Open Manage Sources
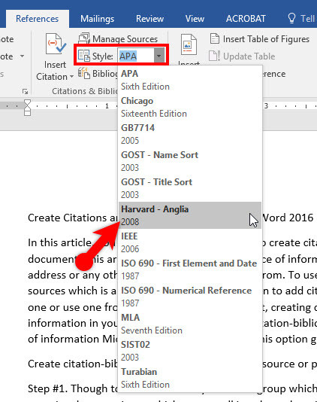This screenshot has width=317, height=402. (x=118, y=39)
